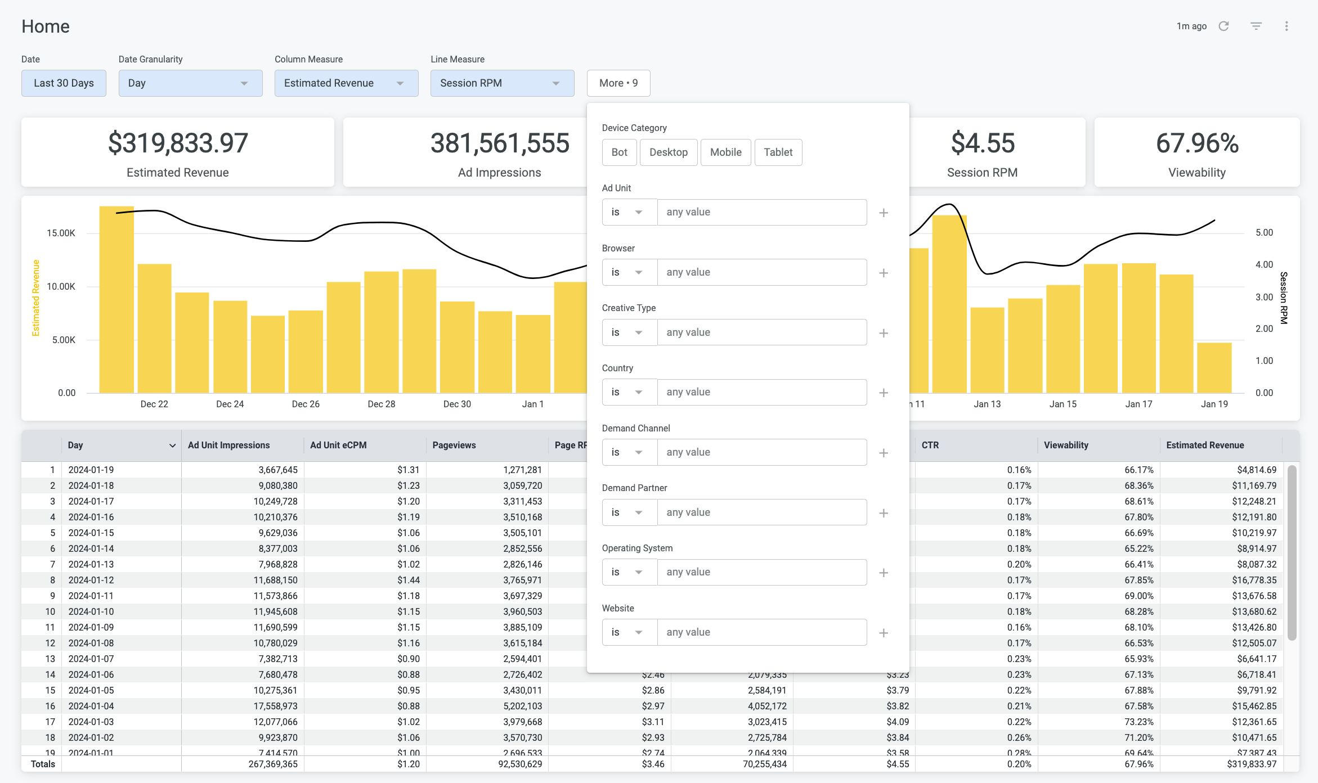Click the Website value field
Viewport: 1318px width, 783px height.
coord(762,632)
